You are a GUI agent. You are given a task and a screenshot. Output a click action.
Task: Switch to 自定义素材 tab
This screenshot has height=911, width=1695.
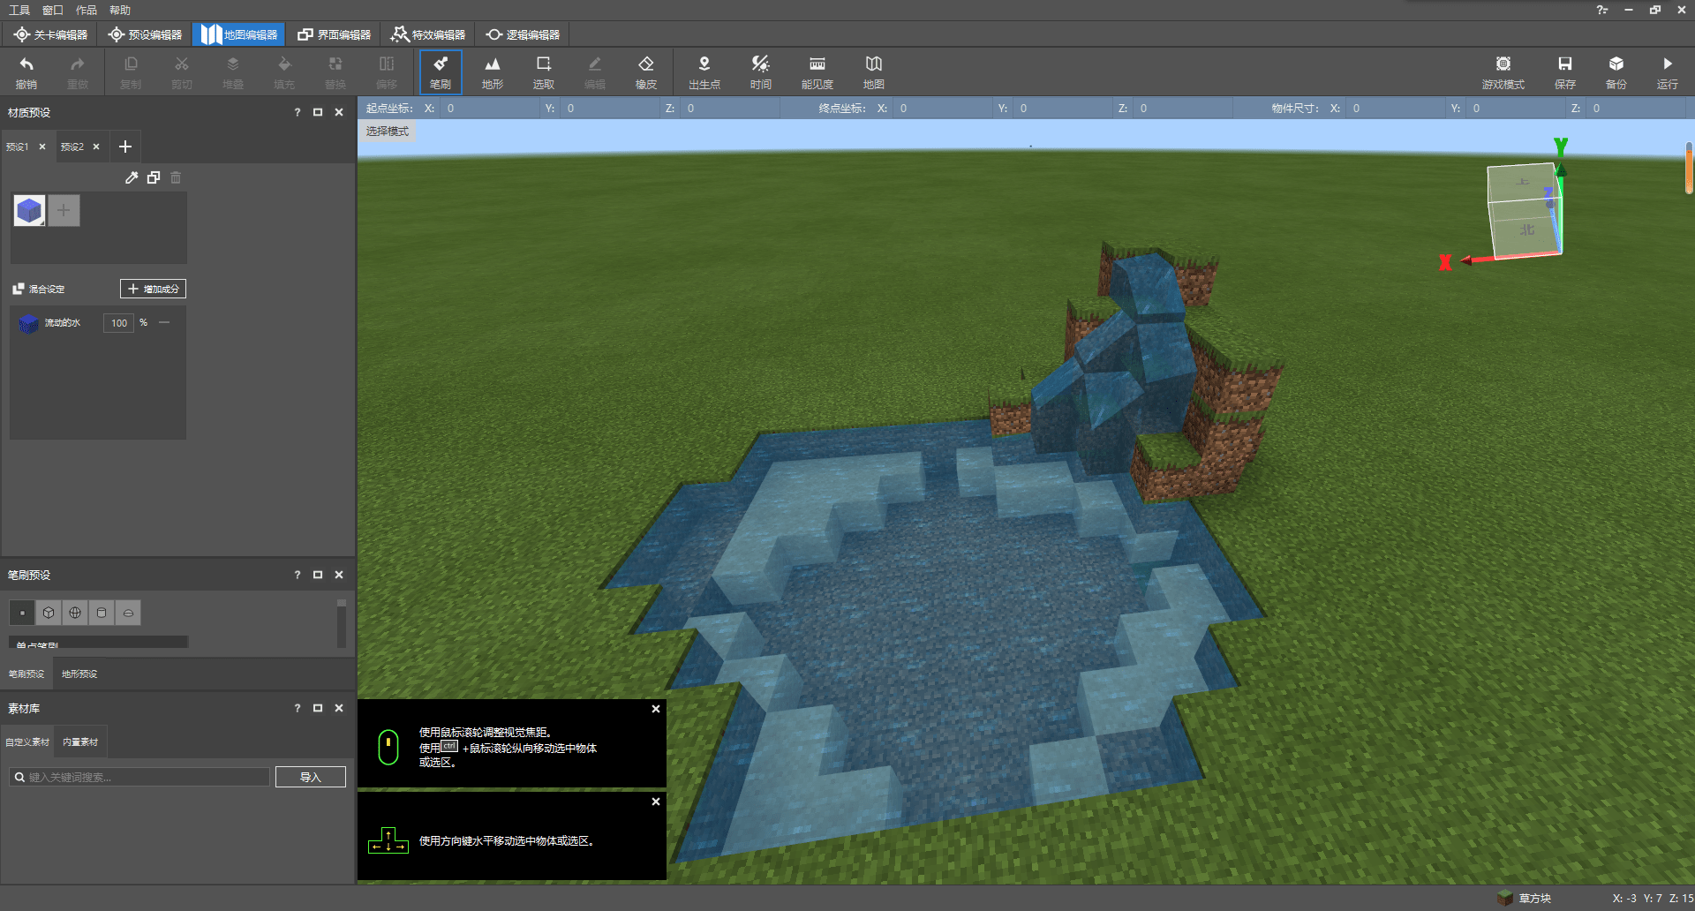[27, 742]
